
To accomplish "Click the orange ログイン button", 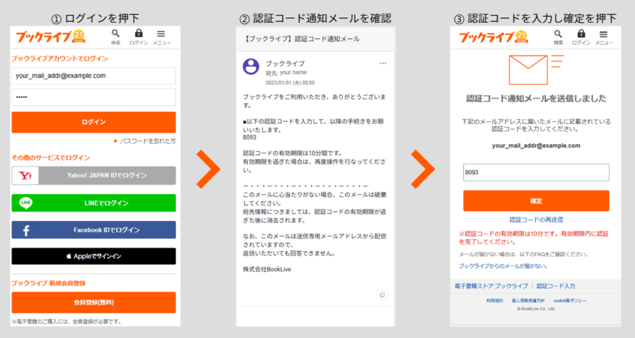I will (94, 122).
